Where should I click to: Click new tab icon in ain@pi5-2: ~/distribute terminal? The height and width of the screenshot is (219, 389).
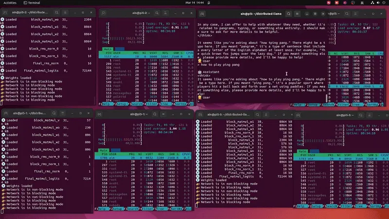tap(5, 13)
